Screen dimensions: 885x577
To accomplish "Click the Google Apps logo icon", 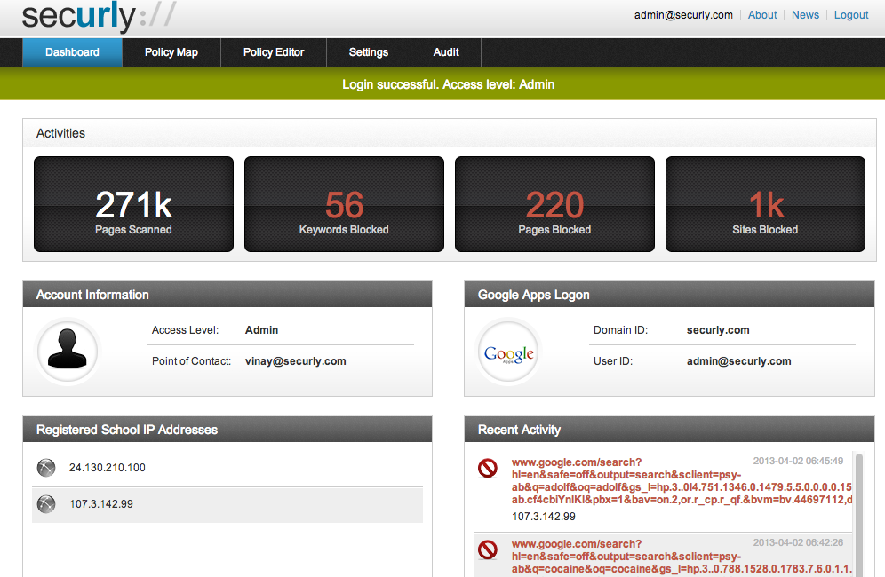I will (x=508, y=351).
